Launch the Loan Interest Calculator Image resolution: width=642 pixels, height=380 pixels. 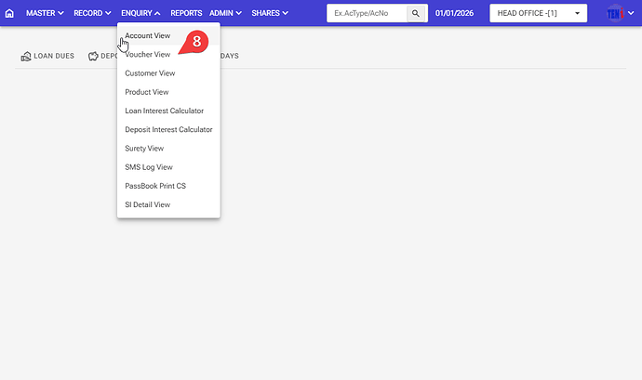164,111
